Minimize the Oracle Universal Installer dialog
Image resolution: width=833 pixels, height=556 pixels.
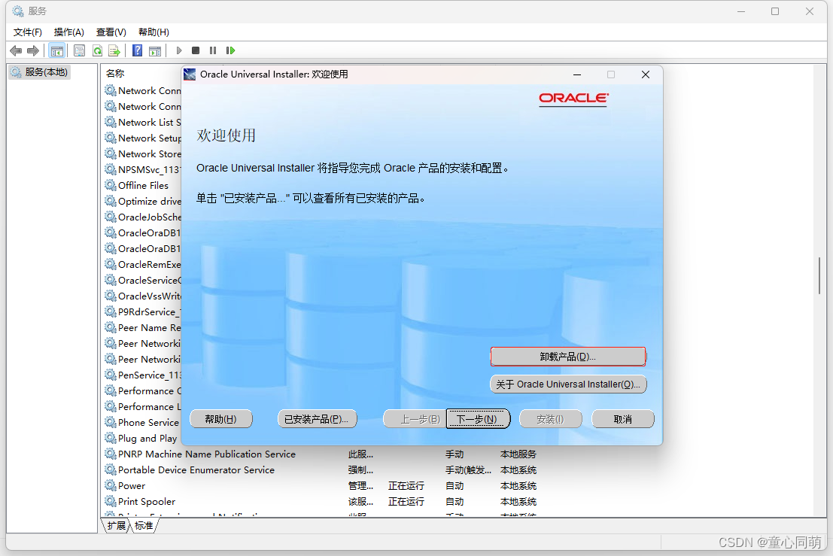coord(577,74)
